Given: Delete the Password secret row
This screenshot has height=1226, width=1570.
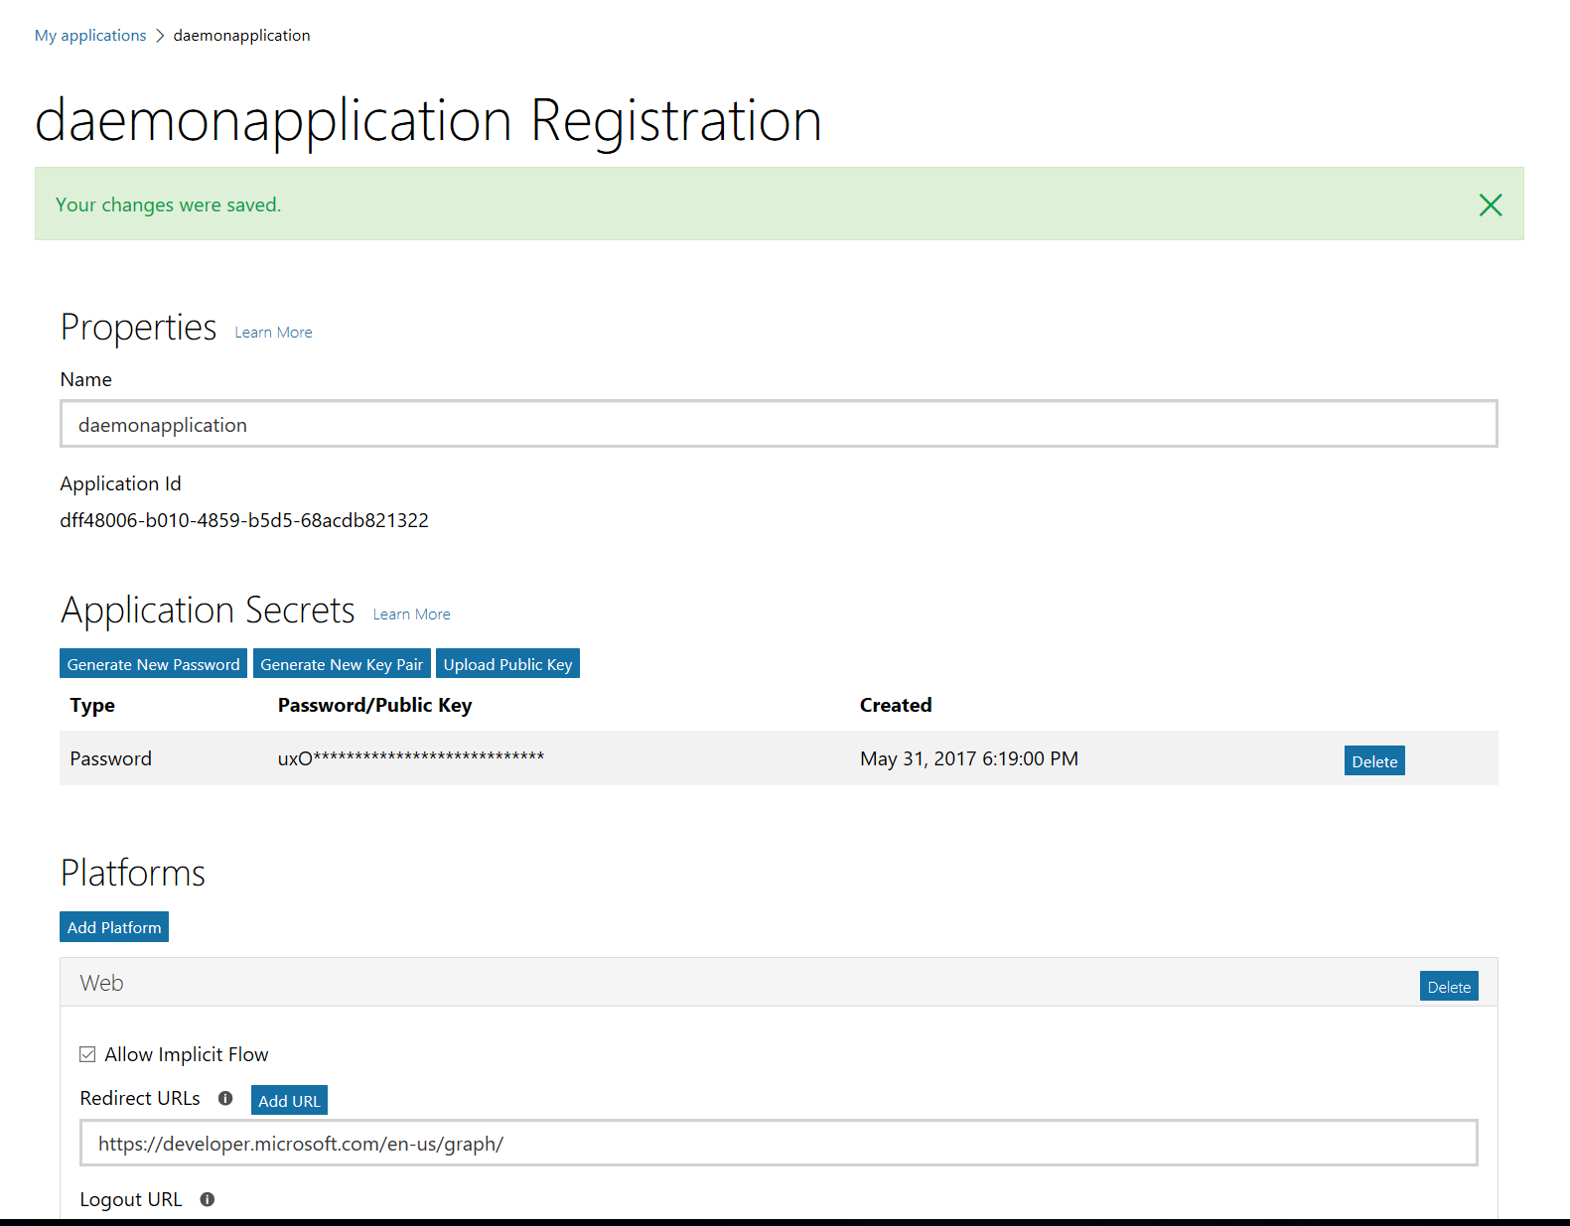Looking at the screenshot, I should click(1374, 761).
